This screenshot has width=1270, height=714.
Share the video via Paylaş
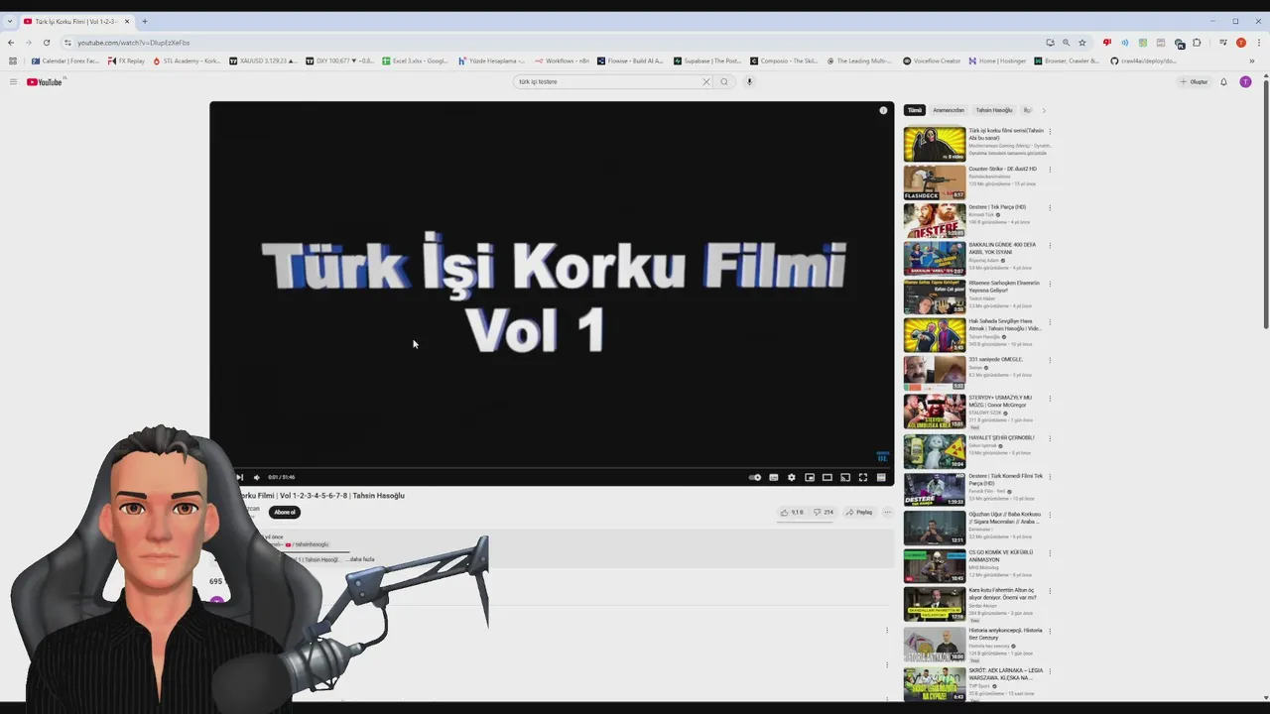coord(860,513)
